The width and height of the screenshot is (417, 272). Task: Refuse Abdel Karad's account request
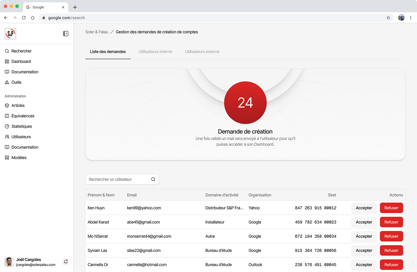click(391, 222)
